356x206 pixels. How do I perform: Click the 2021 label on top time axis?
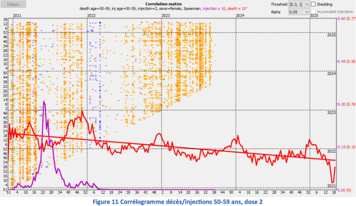click(17, 16)
